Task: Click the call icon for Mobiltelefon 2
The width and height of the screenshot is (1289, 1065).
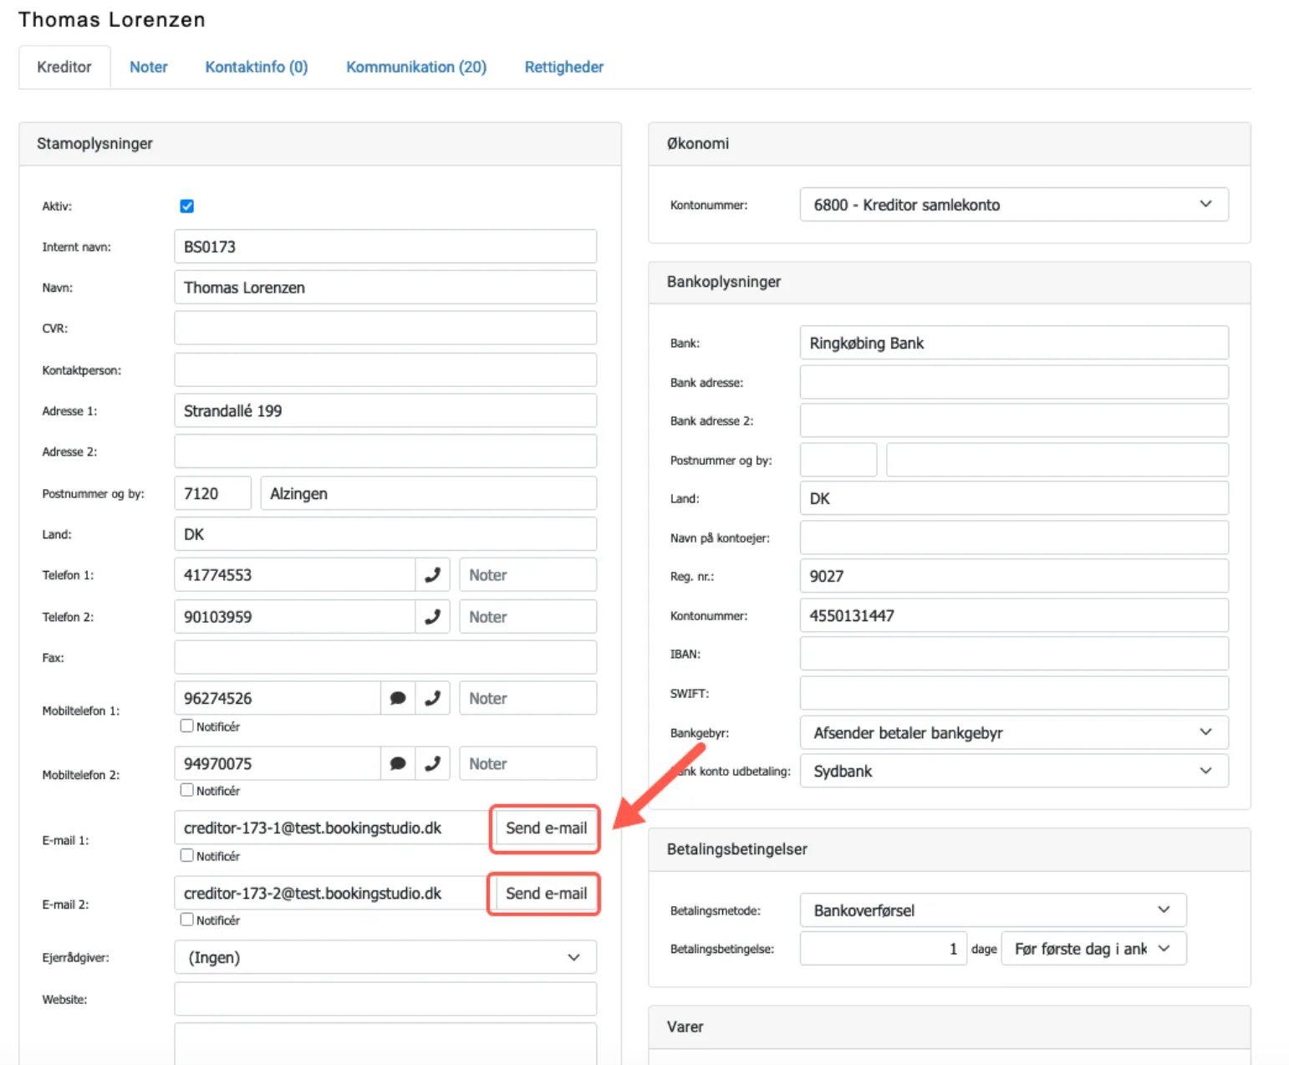Action: pos(432,763)
